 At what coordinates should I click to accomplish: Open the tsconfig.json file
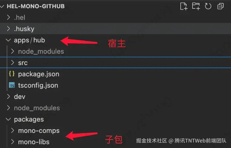coord(38,85)
